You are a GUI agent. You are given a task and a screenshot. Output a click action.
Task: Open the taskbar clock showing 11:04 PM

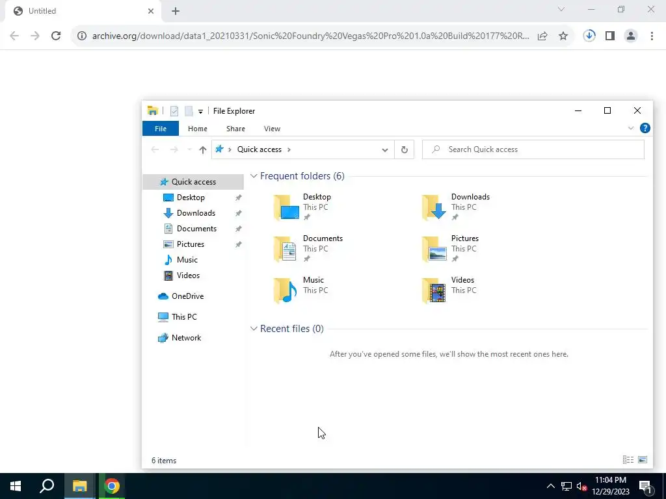point(610,486)
